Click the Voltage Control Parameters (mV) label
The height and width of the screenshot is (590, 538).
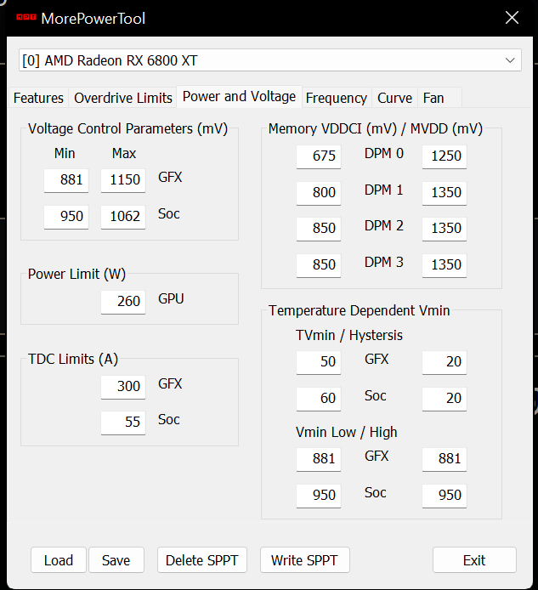[x=128, y=128]
